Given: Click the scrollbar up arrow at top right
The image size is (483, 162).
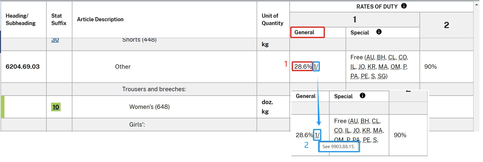Looking at the screenshot, I should click(476, 5).
